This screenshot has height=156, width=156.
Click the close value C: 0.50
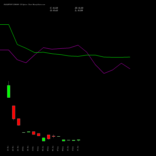pos(54,8)
